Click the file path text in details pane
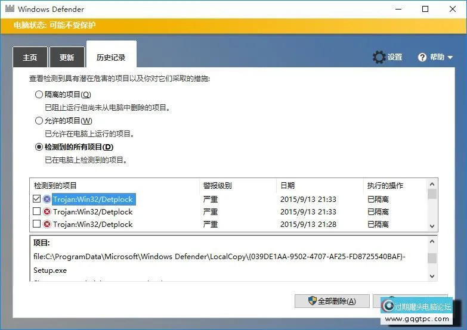Viewport: 467px width, 330px height. coord(219,257)
